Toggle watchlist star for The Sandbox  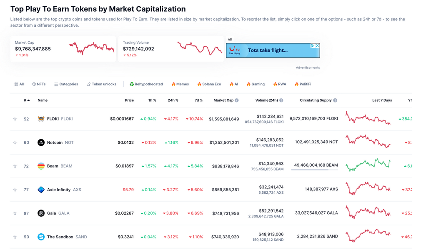[x=15, y=237]
